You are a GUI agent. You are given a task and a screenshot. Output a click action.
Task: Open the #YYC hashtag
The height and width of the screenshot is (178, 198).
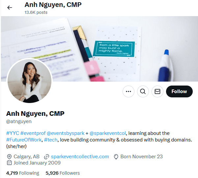point(13,133)
